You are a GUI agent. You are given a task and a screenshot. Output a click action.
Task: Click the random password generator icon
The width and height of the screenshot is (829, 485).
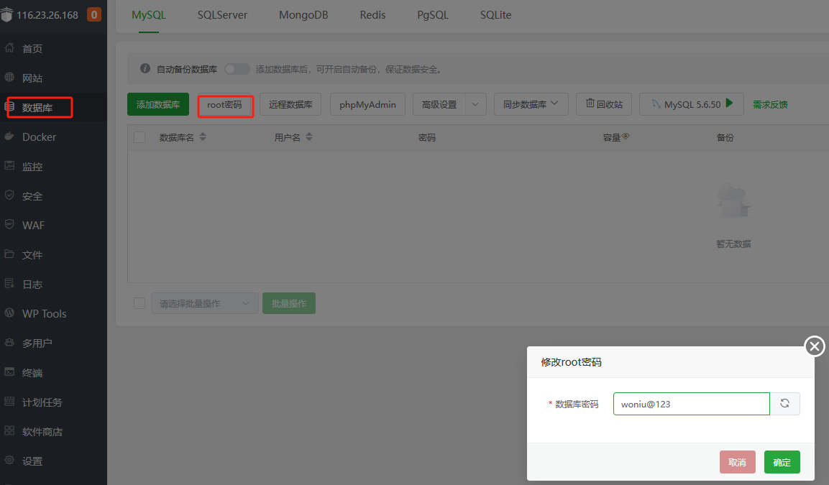[785, 403]
